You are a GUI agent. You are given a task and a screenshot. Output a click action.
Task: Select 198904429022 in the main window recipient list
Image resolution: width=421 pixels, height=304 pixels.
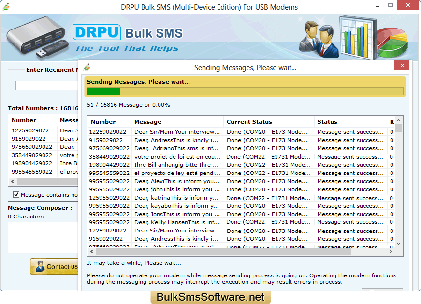pos(32,163)
